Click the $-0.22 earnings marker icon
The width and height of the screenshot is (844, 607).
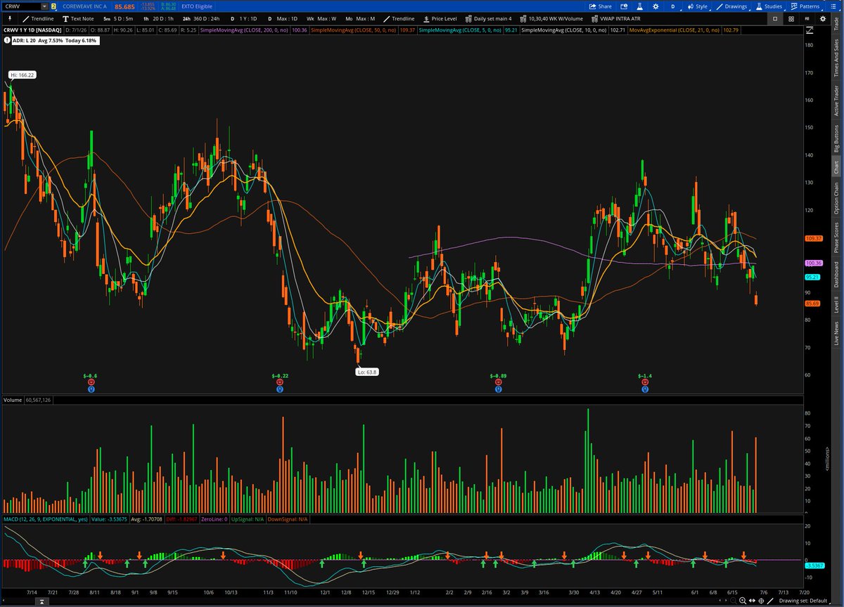pyautogui.click(x=281, y=382)
